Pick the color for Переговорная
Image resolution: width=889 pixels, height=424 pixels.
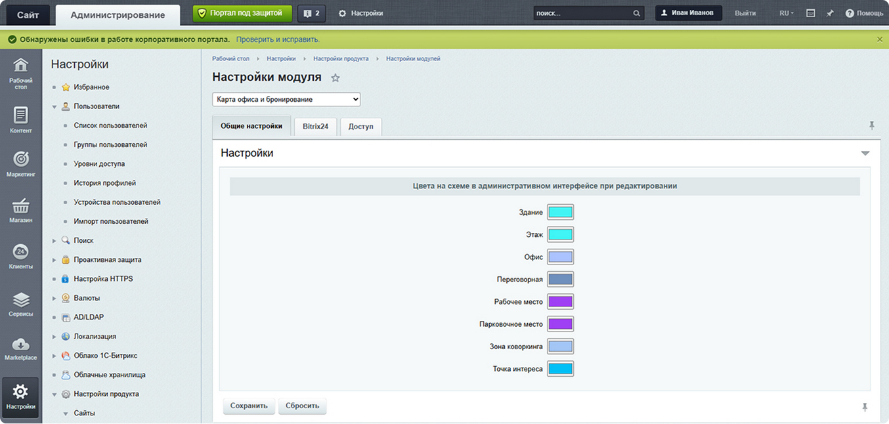560,279
